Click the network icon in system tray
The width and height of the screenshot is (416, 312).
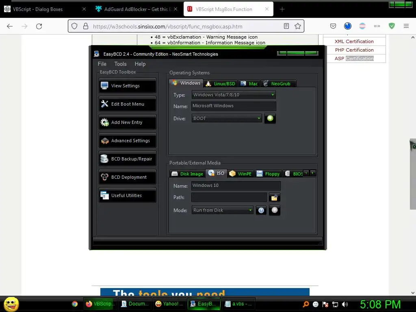(x=335, y=304)
